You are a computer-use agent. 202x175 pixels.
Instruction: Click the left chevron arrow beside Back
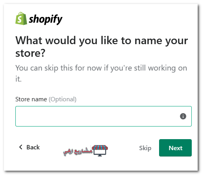pyautogui.click(x=21, y=147)
